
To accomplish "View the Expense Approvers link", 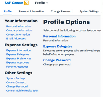I will (18, 63).
